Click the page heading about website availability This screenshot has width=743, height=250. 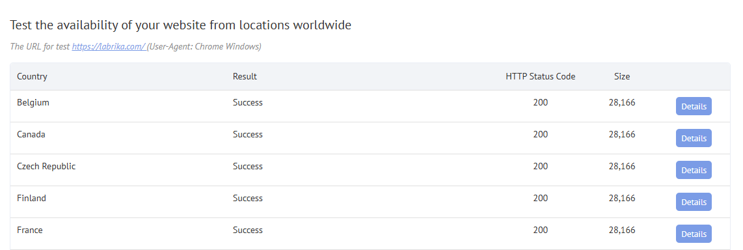click(180, 25)
